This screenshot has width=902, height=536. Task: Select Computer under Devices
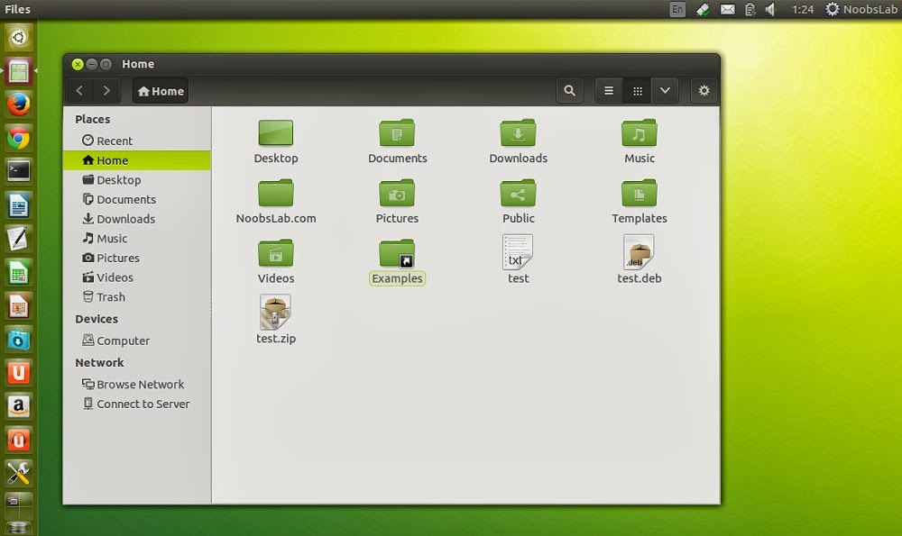pyautogui.click(x=136, y=341)
